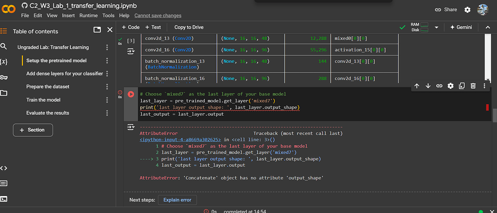The height and width of the screenshot is (213, 497).
Task: Collapse the header with chevron arrow
Action: pos(488,28)
